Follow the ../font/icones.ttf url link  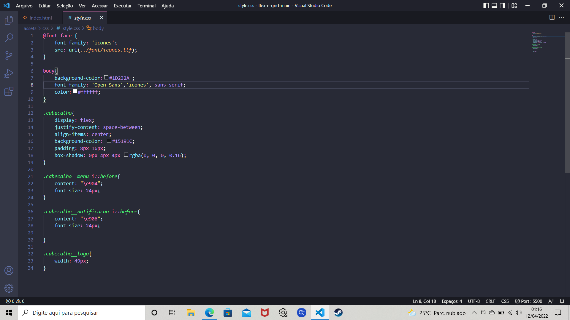106,50
